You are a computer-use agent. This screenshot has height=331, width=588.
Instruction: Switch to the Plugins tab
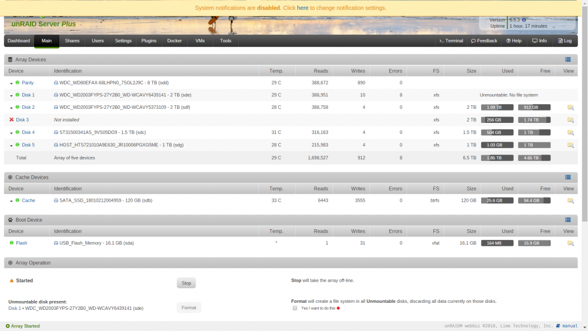tap(149, 41)
